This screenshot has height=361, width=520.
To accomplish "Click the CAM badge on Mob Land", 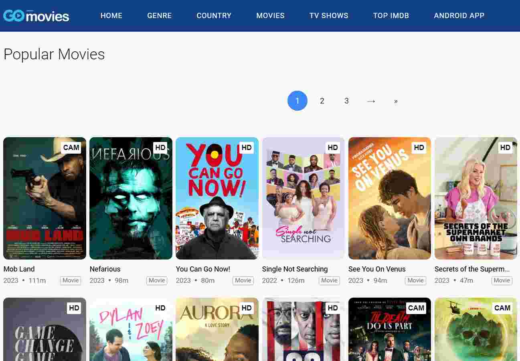I will pyautogui.click(x=71, y=148).
